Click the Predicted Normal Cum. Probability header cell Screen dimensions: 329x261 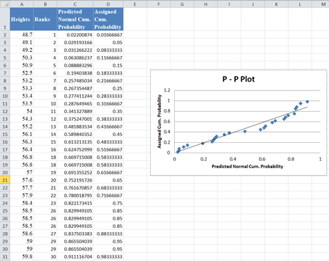coord(75,19)
